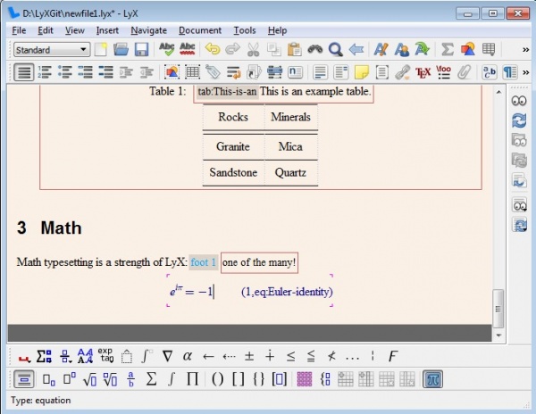Click the Update document refresh icon
Viewport: 536px width, 414px height.
click(518, 121)
